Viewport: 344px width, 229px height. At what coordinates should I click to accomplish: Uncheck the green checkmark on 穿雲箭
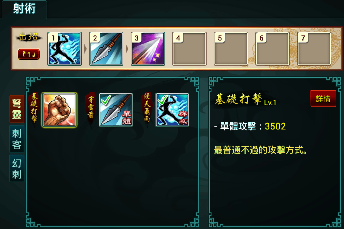pyautogui.click(x=106, y=100)
